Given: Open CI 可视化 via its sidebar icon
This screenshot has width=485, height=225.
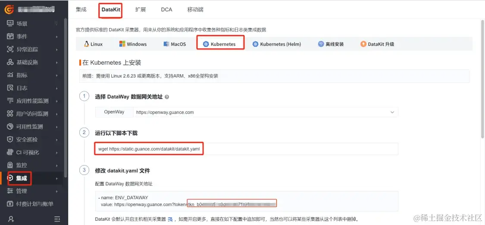Looking at the screenshot, I should pos(10,152).
